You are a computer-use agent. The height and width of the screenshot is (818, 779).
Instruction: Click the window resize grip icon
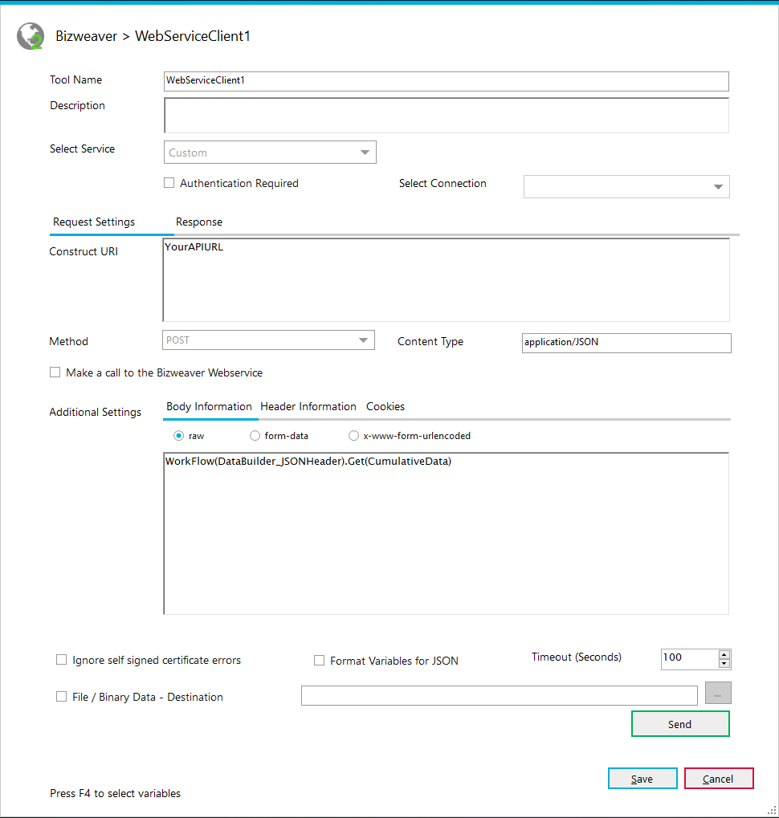[772, 810]
